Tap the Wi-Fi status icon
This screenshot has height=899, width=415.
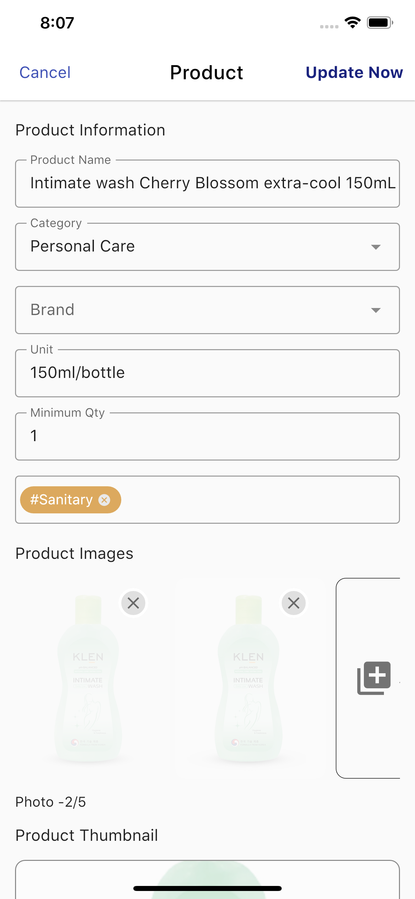pyautogui.click(x=353, y=23)
